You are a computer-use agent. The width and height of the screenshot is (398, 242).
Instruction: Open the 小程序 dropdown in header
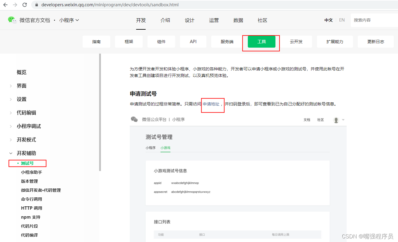click(69, 20)
